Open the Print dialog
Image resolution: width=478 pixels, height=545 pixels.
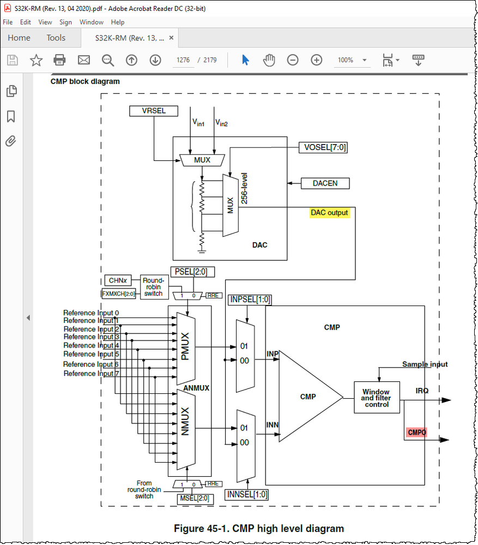point(59,60)
